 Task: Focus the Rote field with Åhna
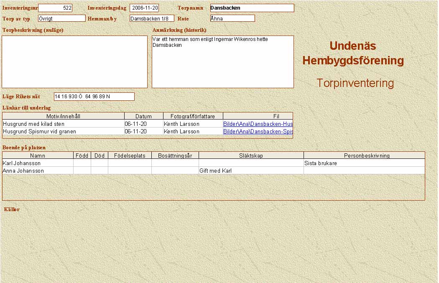click(232, 18)
